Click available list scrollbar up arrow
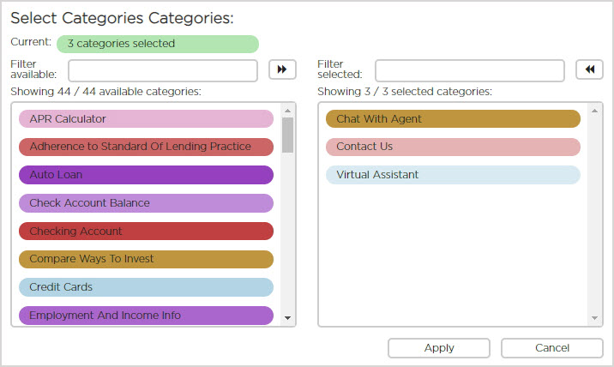This screenshot has width=614, height=367. pyautogui.click(x=288, y=111)
